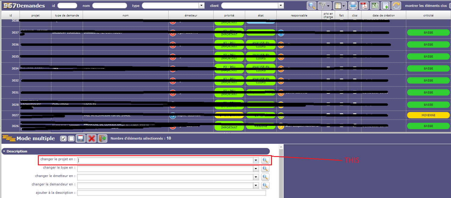Click the printer icon to print list
Image resolution: width=451 pixels, height=198 pixels.
coord(353,6)
